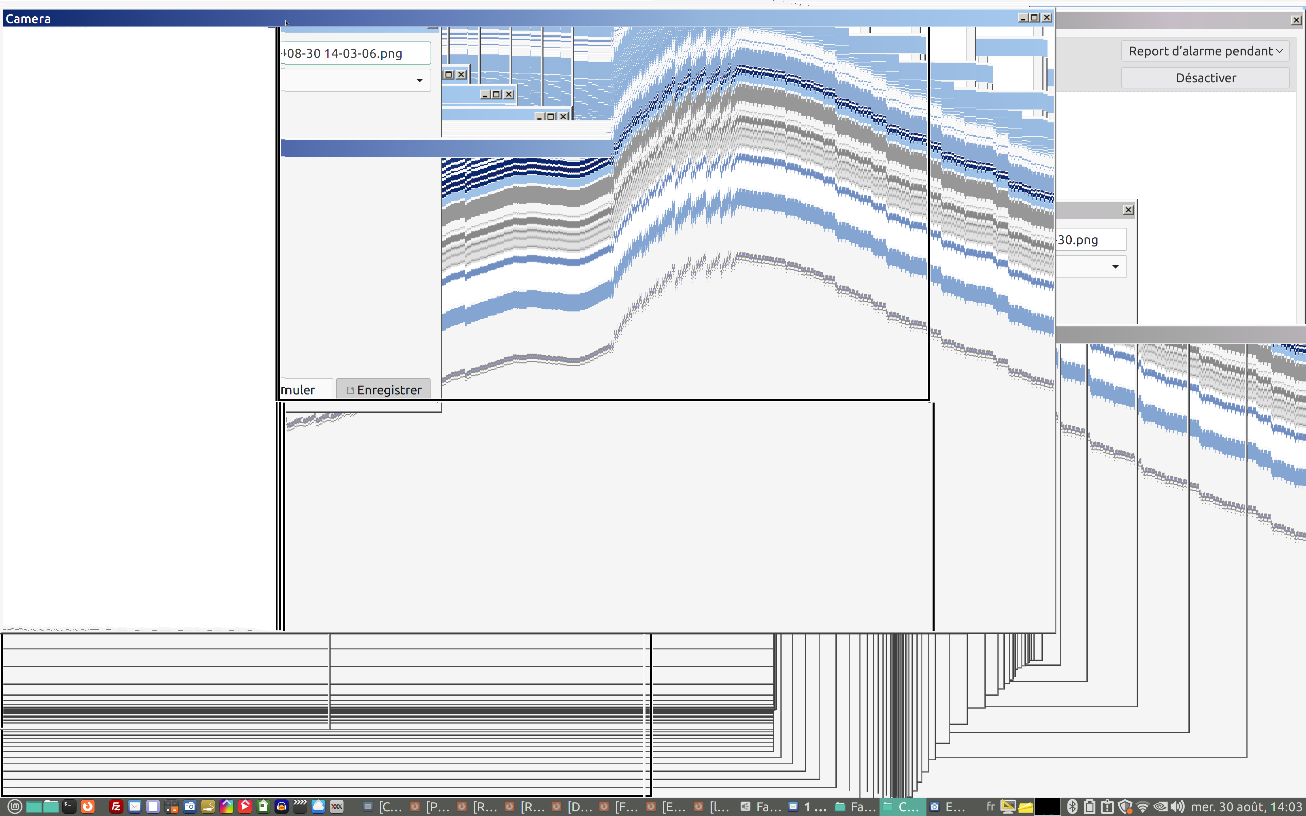Expand combo box below 14-03-06.png field
The height and width of the screenshot is (816, 1306).
tap(419, 81)
